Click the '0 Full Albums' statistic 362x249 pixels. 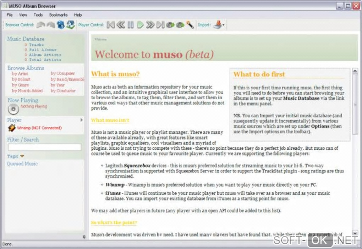point(40,50)
